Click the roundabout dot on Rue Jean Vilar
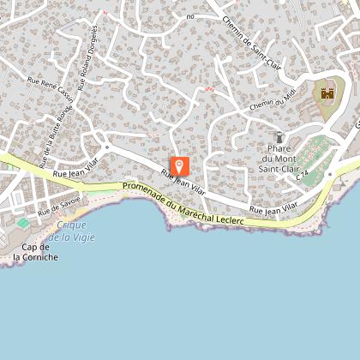This screenshot has width=360, height=360. click(x=107, y=147)
